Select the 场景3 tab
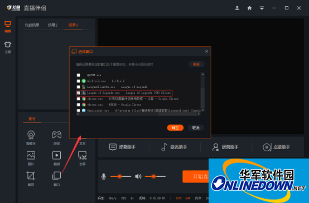Screen dimensions: 309x203 pyautogui.click(x=73, y=25)
